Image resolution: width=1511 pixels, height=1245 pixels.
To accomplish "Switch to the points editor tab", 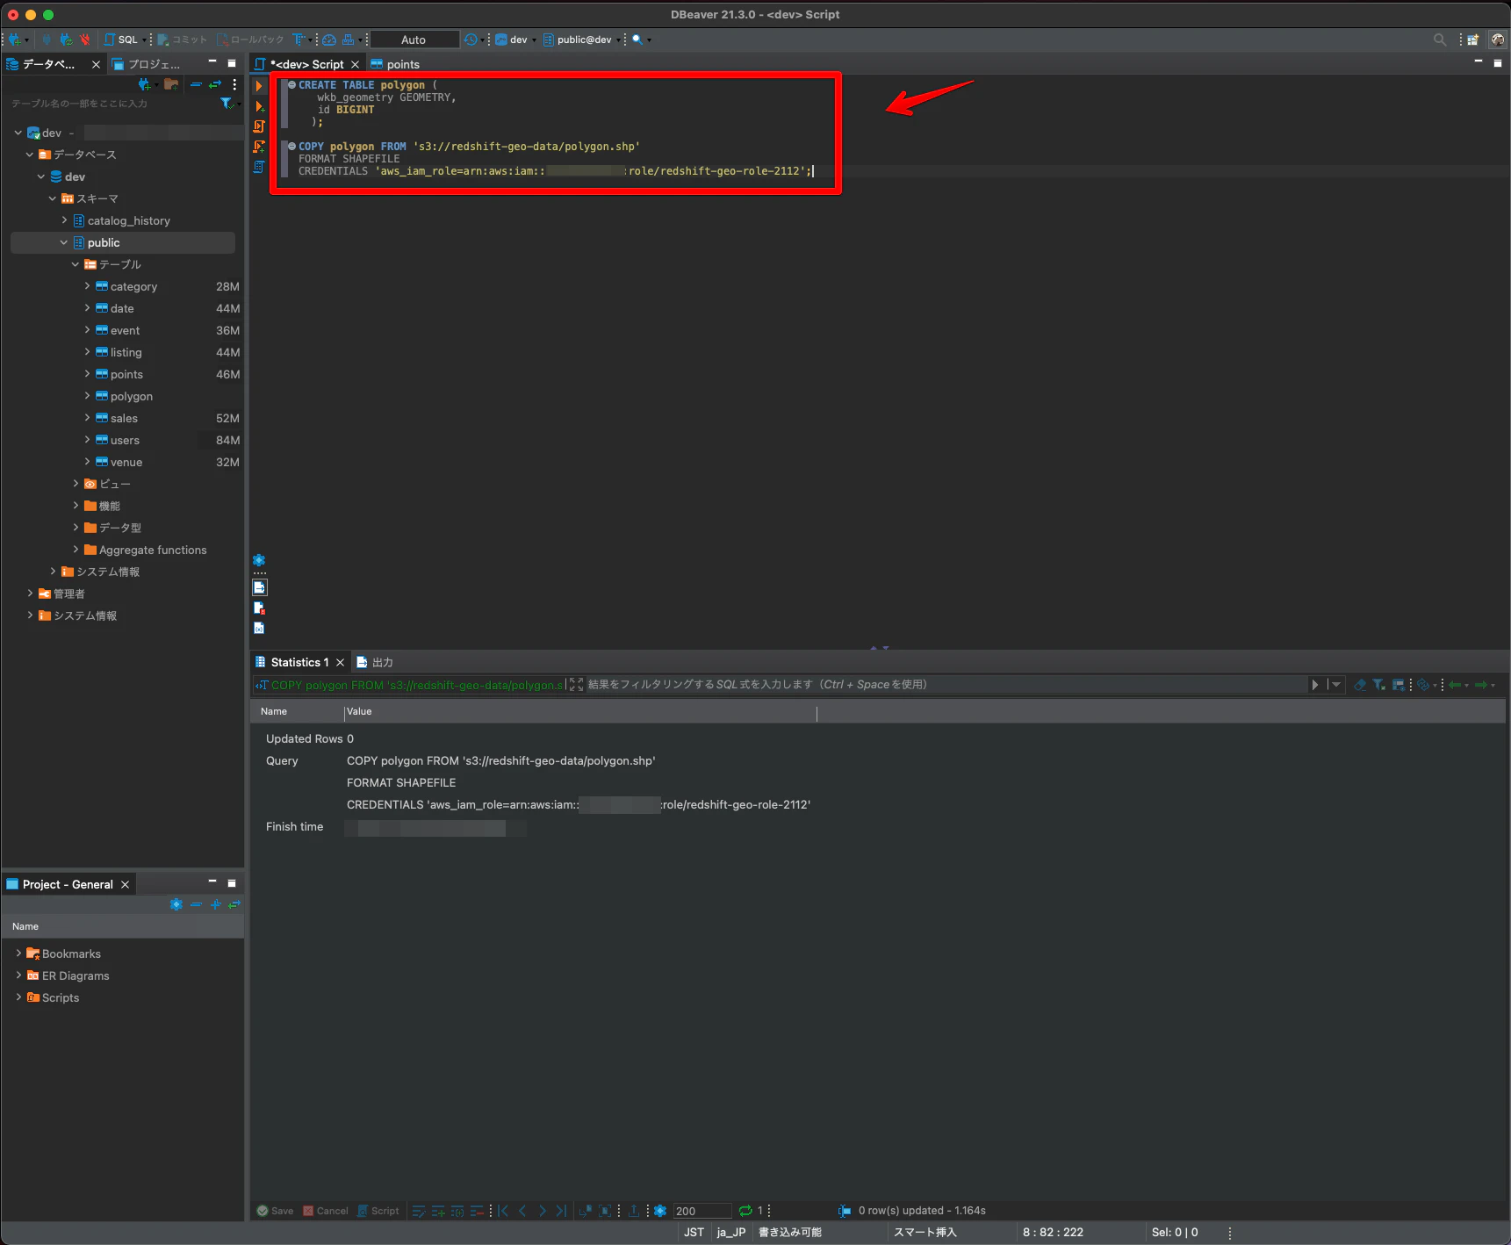I will point(395,64).
